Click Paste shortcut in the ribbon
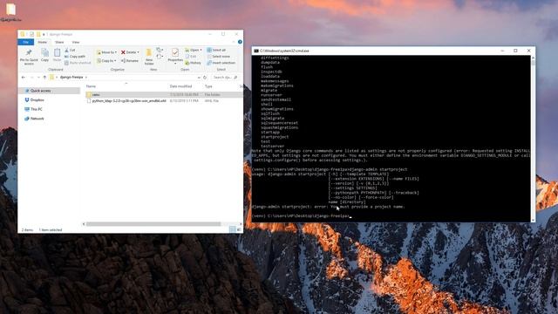The image size is (558, 314). [78, 63]
